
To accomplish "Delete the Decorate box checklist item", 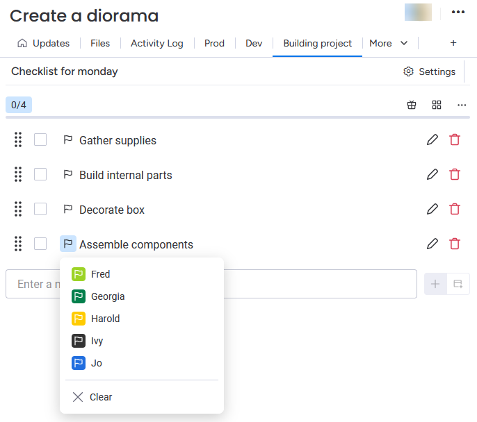I will tap(455, 210).
